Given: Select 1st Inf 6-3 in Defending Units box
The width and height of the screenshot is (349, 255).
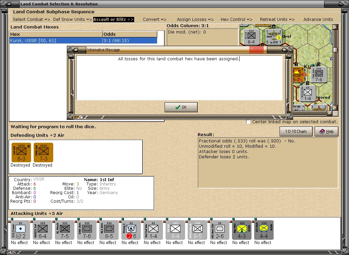Looking at the screenshot, I should coord(21,152).
